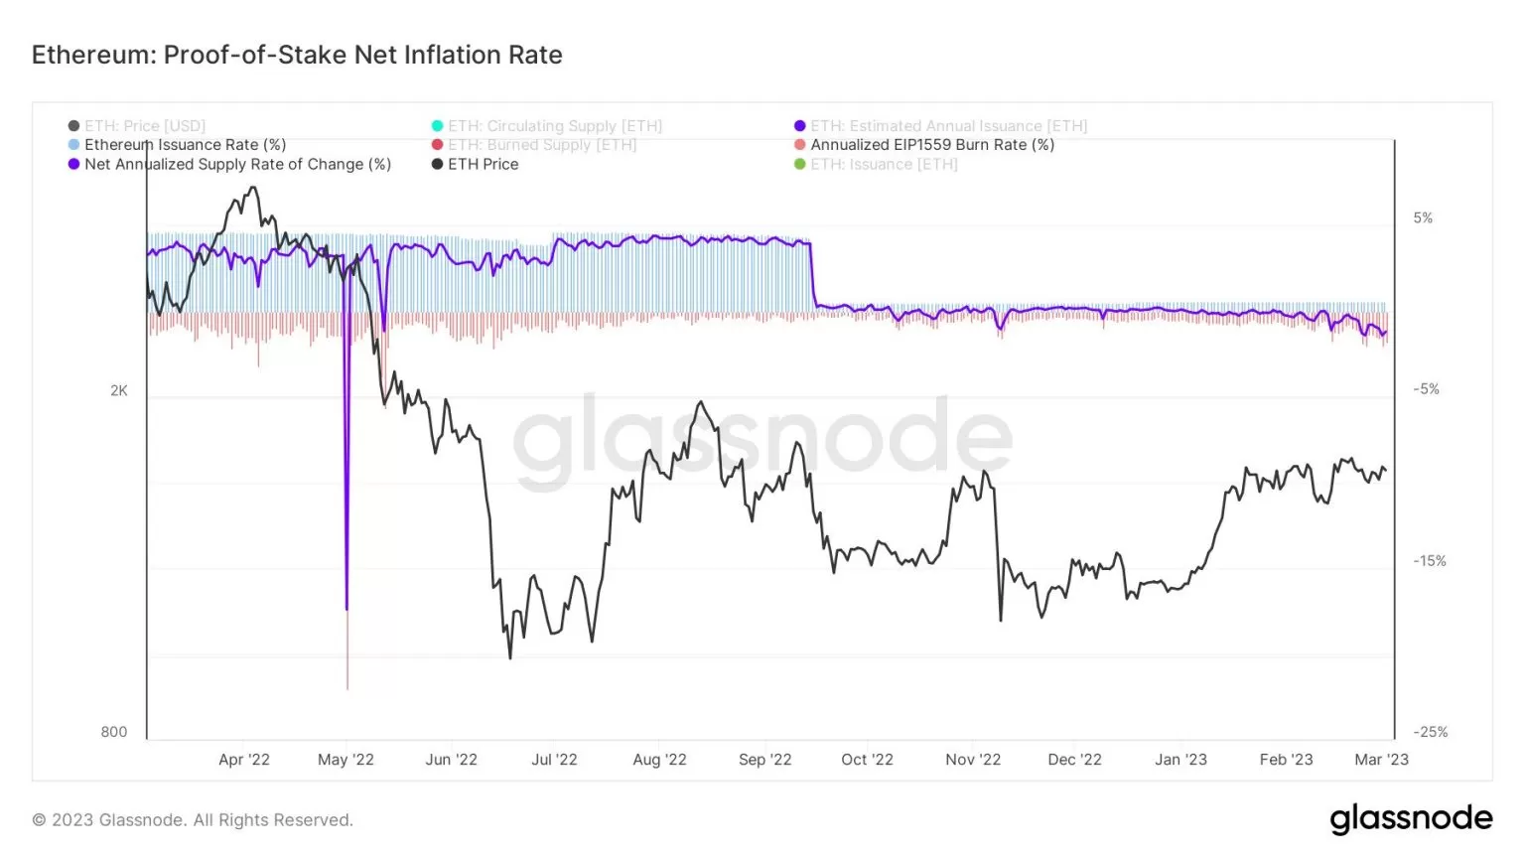The height and width of the screenshot is (858, 1525).
Task: Select the Jan '23 date on the x-axis
Action: click(x=1180, y=760)
